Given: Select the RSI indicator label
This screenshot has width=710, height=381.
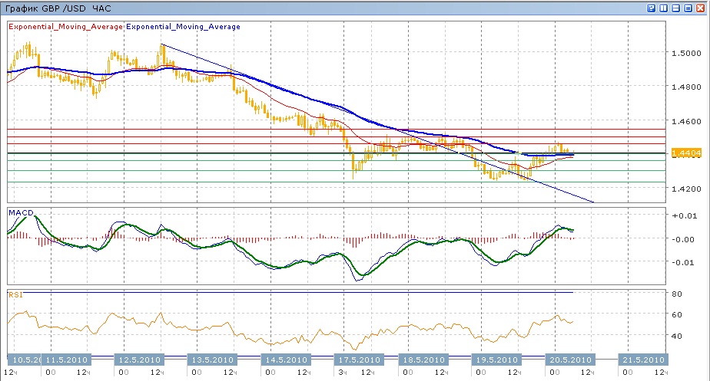Looking at the screenshot, I should (x=15, y=294).
